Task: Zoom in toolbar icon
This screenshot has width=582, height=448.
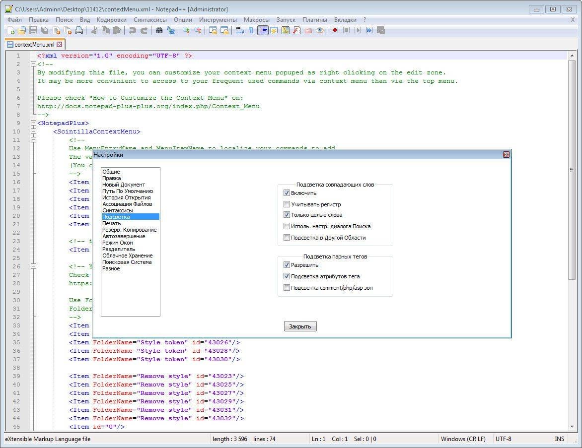Action: coord(186,30)
